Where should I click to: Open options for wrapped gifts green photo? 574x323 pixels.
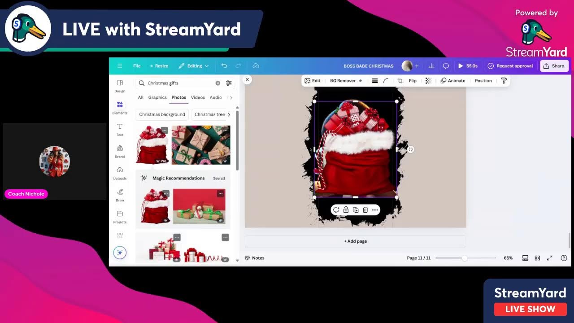tap(225, 130)
